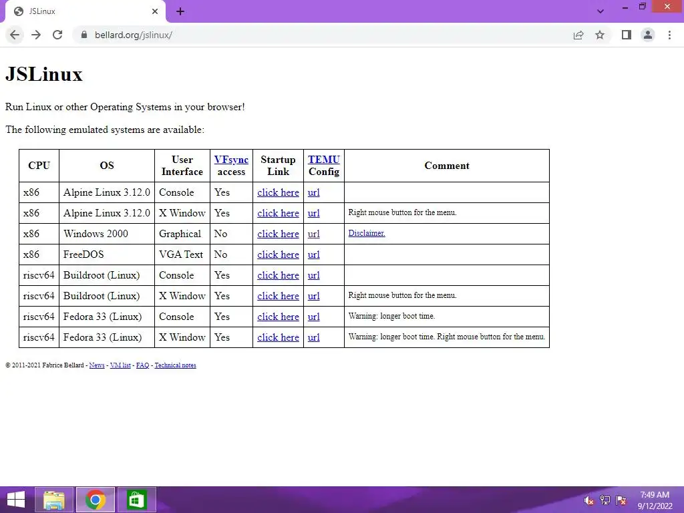
Task: Open File Explorer from the taskbar
Action: (54, 500)
